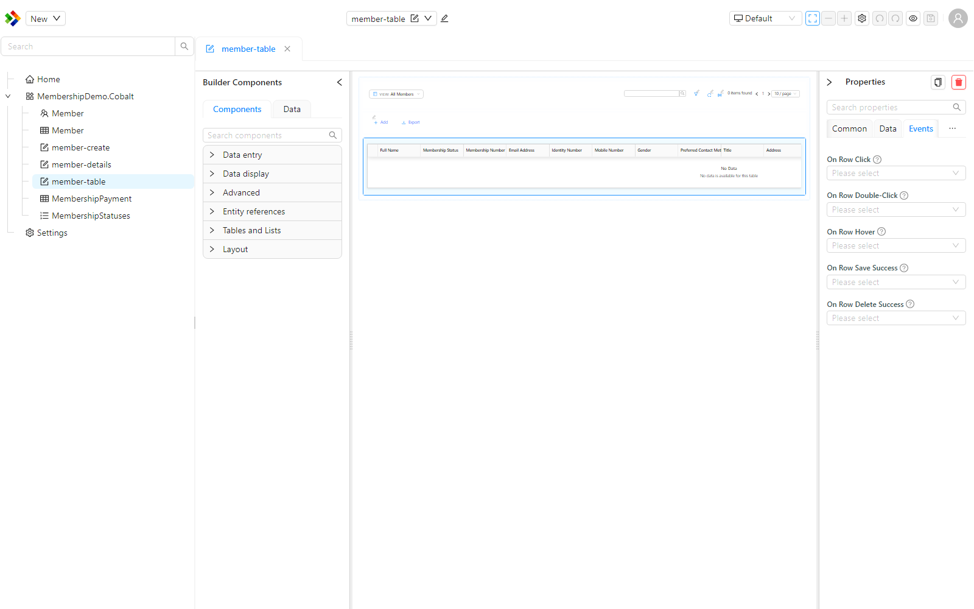Expand the Data entry component group
This screenshot has width=974, height=609.
(272, 155)
